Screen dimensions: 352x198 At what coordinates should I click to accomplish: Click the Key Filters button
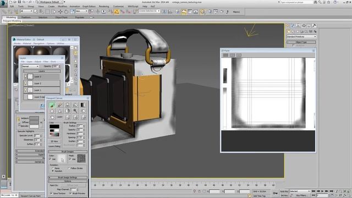301,195
